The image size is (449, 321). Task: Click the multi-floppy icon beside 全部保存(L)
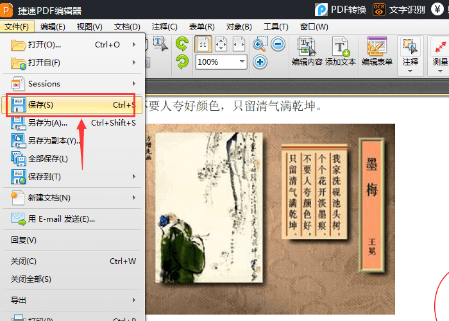[x=19, y=159]
